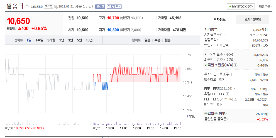Click the 외국인보유주식수 value 96,056
This screenshot has width=276, height=138.
(263, 60)
